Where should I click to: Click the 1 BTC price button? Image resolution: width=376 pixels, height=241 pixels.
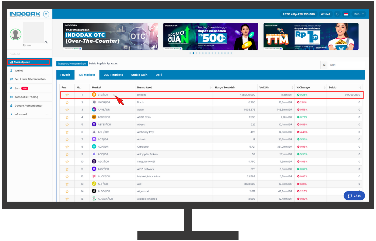(298, 14)
